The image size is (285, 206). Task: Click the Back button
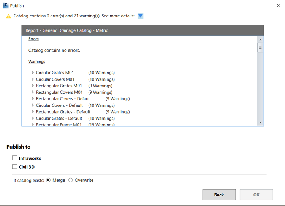(x=219, y=195)
